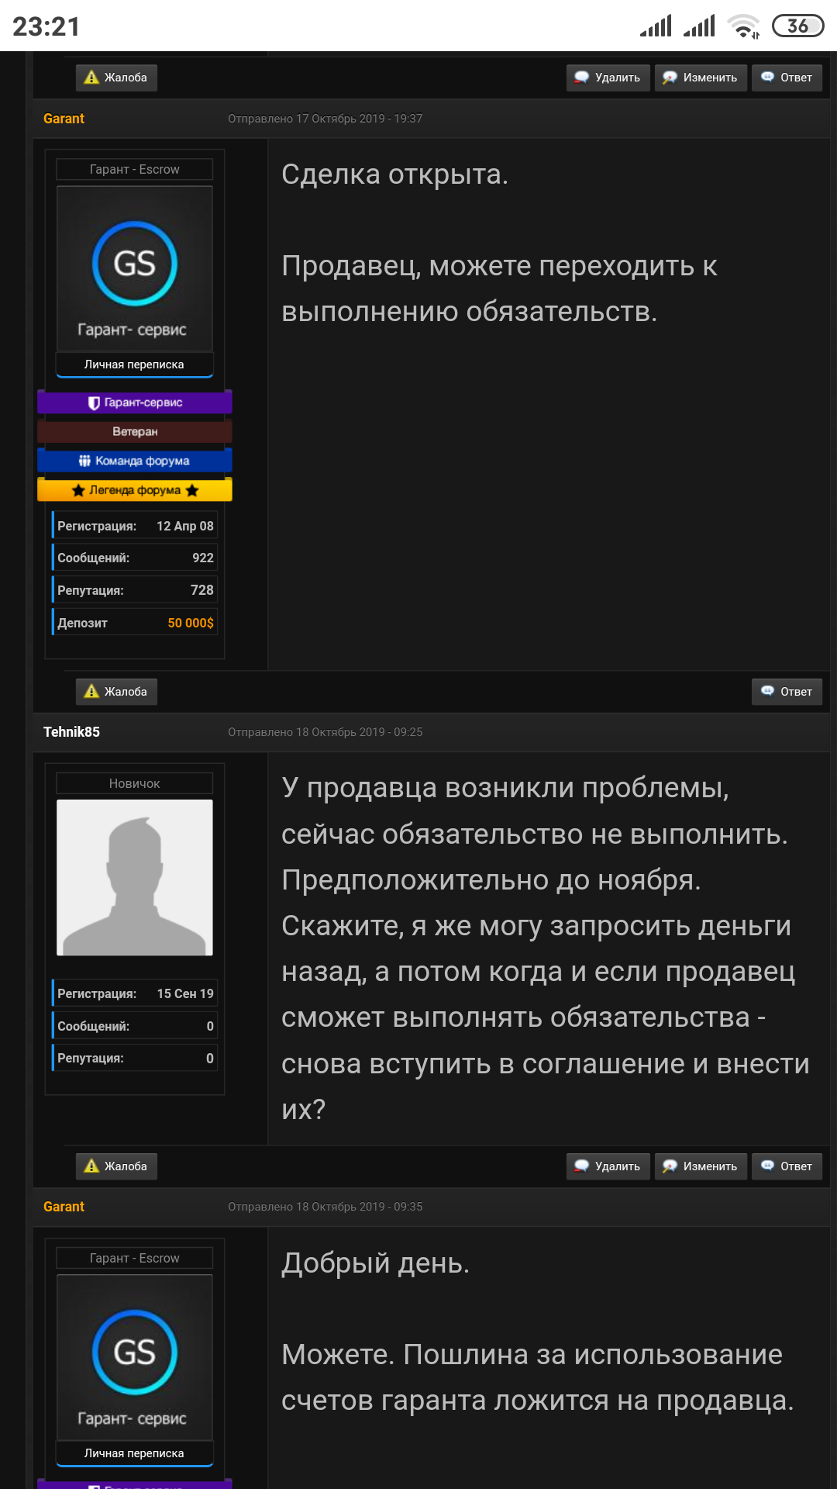This screenshot has height=1489, width=837.
Task: Open Личная переписка under the second Garant avatar
Action: coord(134,1453)
